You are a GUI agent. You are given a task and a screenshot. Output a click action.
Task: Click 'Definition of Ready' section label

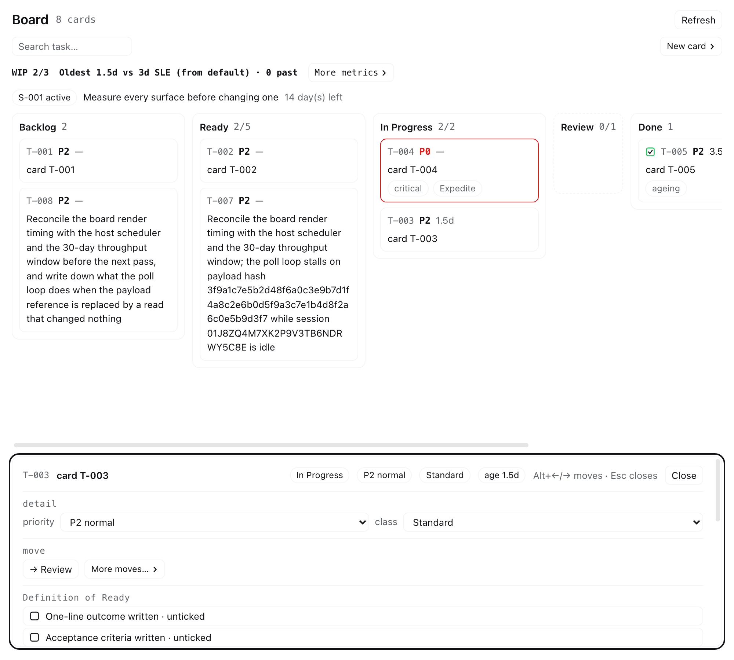(x=76, y=598)
